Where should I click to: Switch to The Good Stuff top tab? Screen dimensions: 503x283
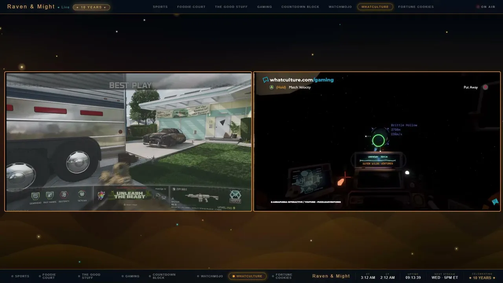pos(231,7)
